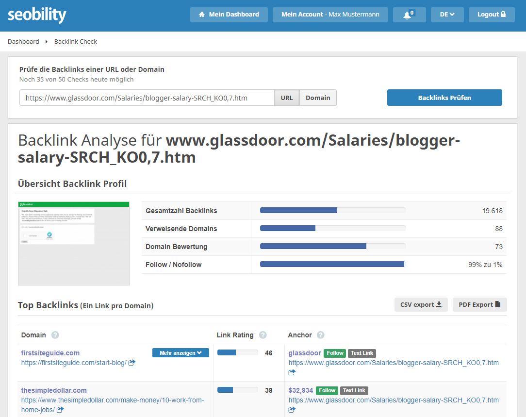Open target URL in $32,934 anchor row
Viewport: 526px width, 417px height.
(x=394, y=400)
